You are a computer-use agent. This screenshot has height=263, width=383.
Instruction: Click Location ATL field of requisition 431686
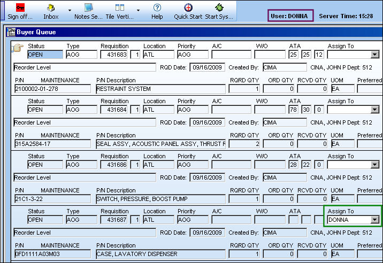point(158,165)
